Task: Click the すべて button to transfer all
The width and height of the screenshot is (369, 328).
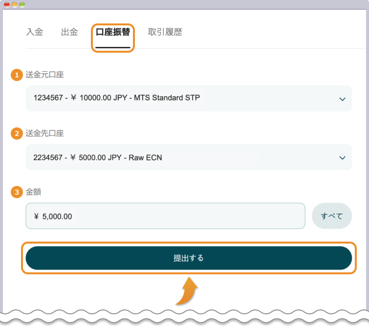Action: tap(332, 216)
